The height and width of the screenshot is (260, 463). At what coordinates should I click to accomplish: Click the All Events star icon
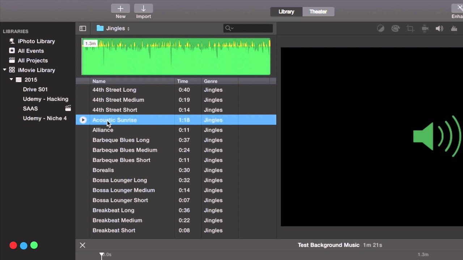coord(12,51)
